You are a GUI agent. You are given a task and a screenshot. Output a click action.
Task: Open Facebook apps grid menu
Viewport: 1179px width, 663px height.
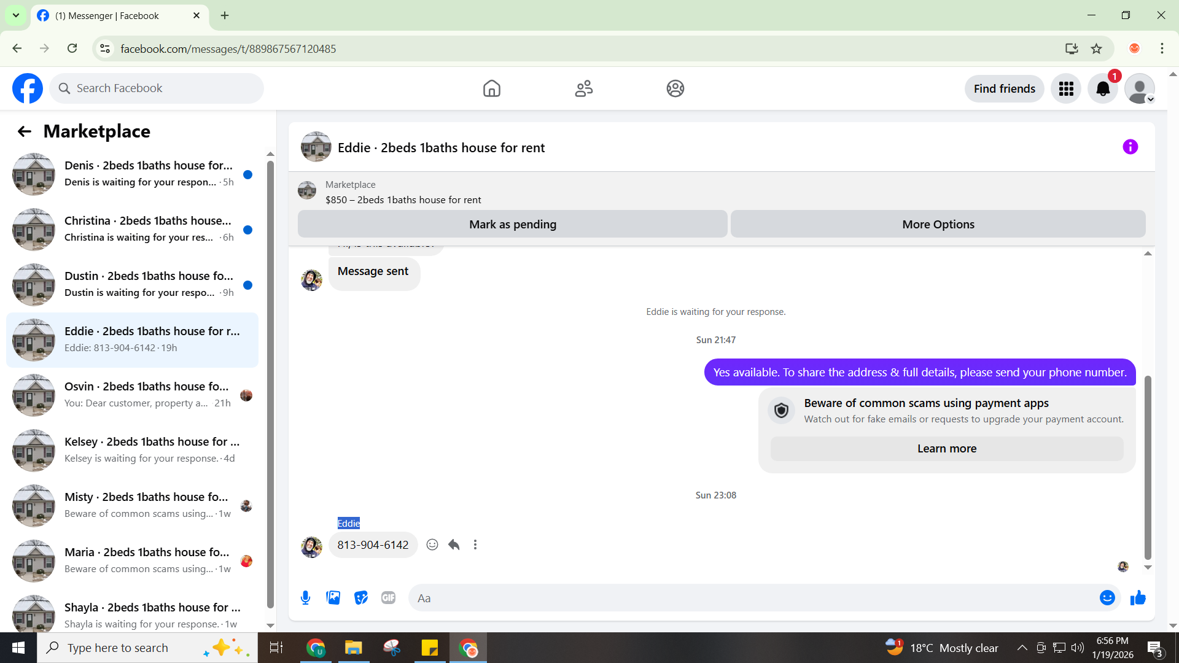pos(1066,89)
